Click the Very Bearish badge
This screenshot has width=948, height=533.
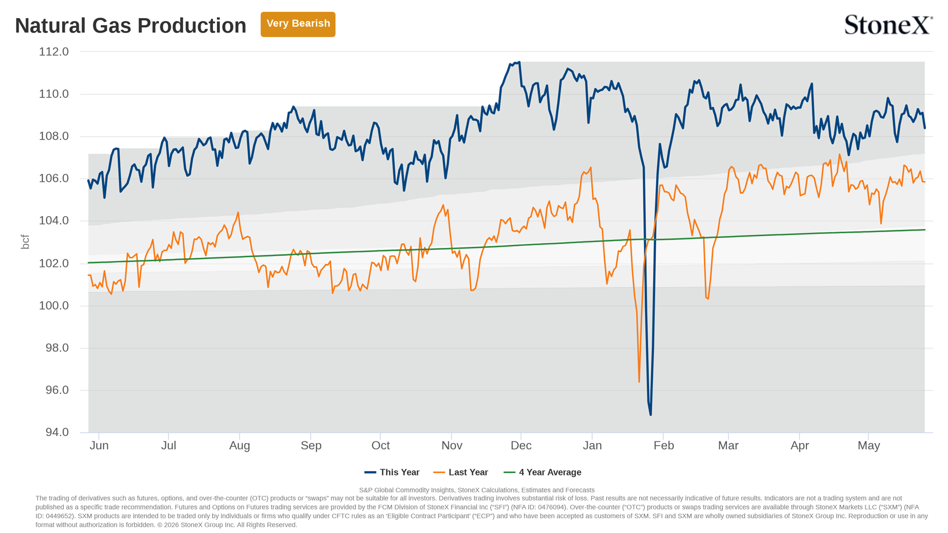coord(298,24)
